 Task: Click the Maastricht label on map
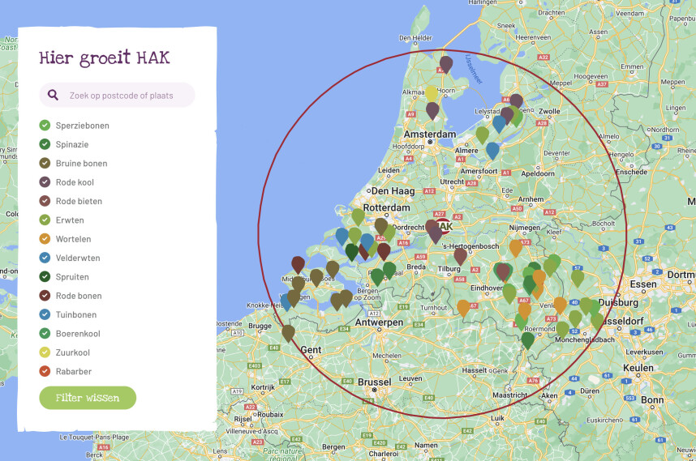[x=510, y=395]
